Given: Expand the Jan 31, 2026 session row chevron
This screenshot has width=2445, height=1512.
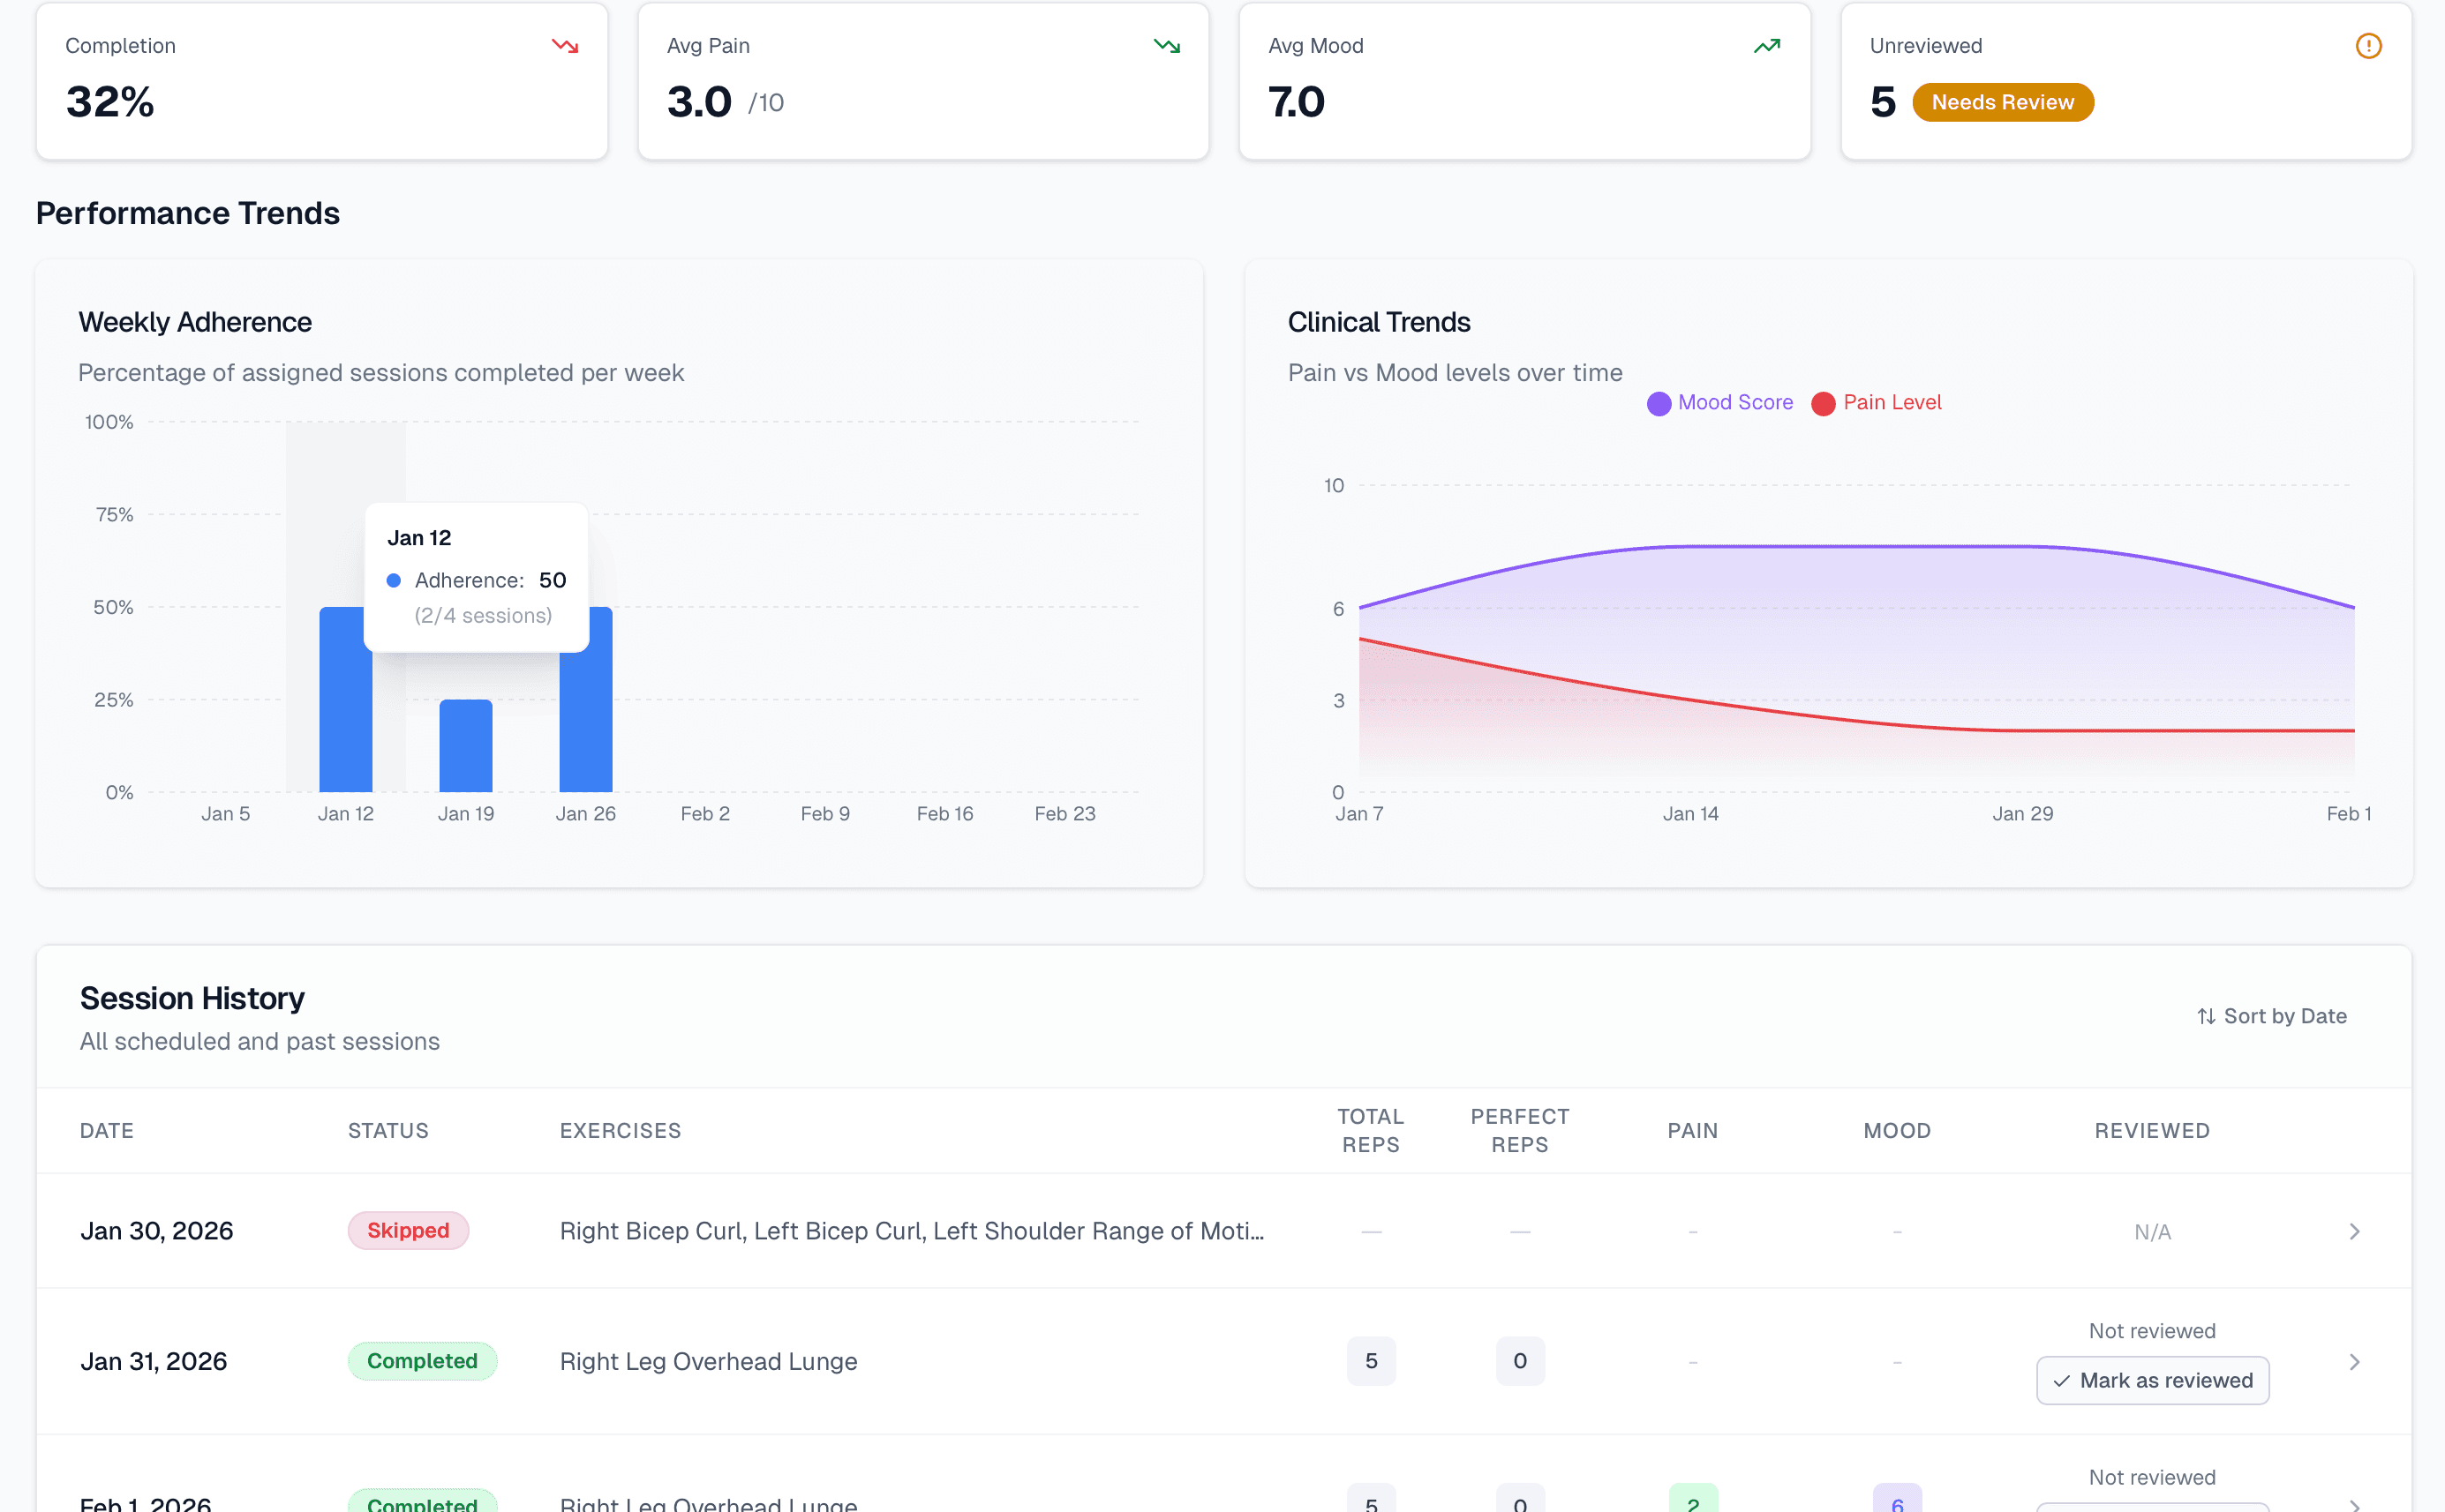Looking at the screenshot, I should click(x=2354, y=1361).
